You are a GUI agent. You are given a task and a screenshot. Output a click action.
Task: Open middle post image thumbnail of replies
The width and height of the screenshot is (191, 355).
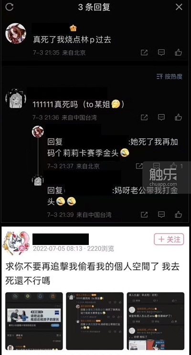tap(95, 321)
